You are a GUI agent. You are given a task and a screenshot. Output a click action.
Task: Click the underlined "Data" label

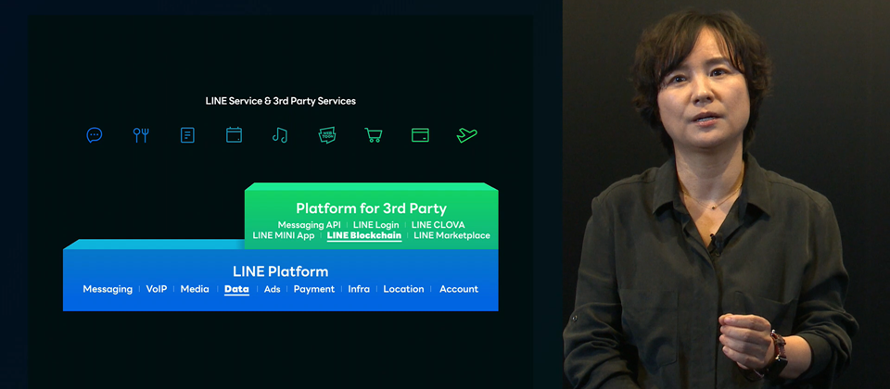[236, 289]
